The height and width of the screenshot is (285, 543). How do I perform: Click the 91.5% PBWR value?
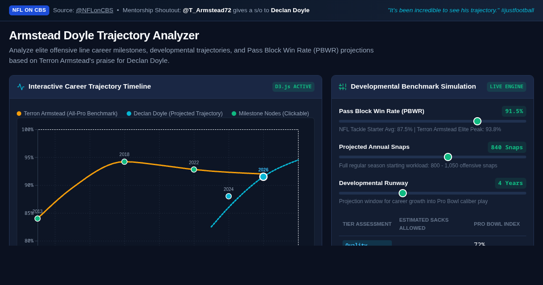point(514,111)
